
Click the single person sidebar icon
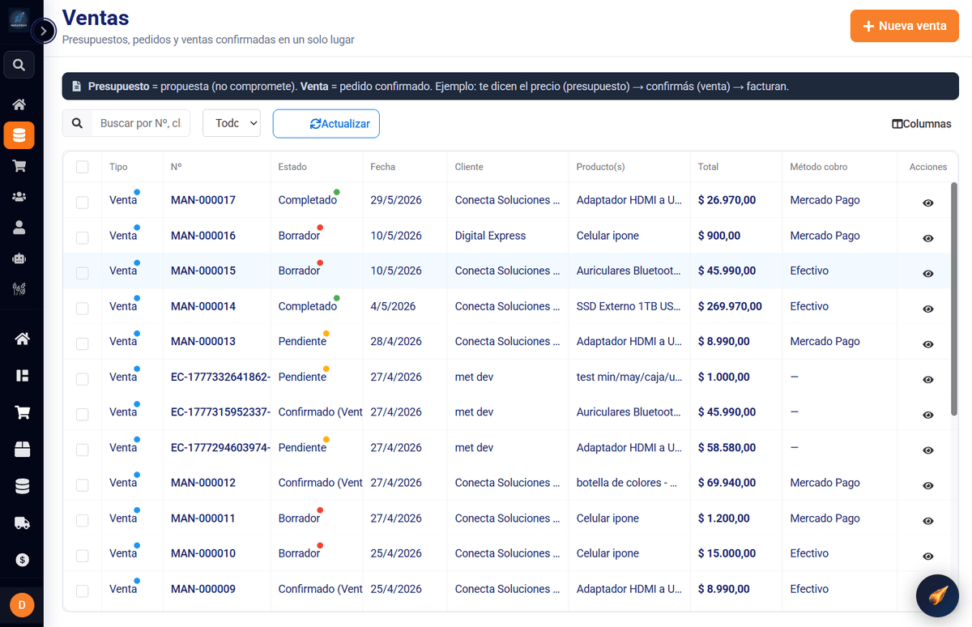[x=19, y=228]
